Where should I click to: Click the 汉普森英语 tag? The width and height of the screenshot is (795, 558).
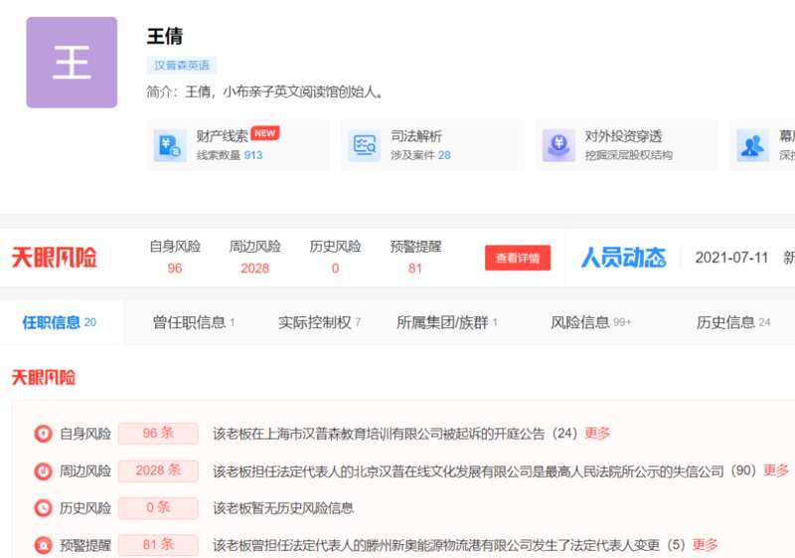pyautogui.click(x=182, y=66)
